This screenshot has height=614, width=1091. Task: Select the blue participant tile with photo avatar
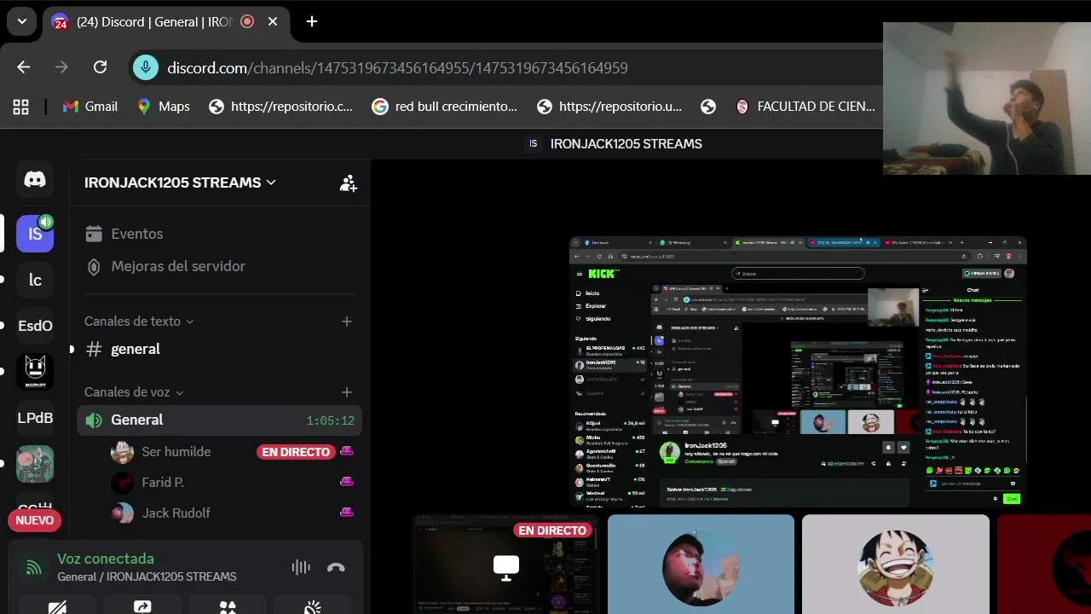[x=701, y=565]
